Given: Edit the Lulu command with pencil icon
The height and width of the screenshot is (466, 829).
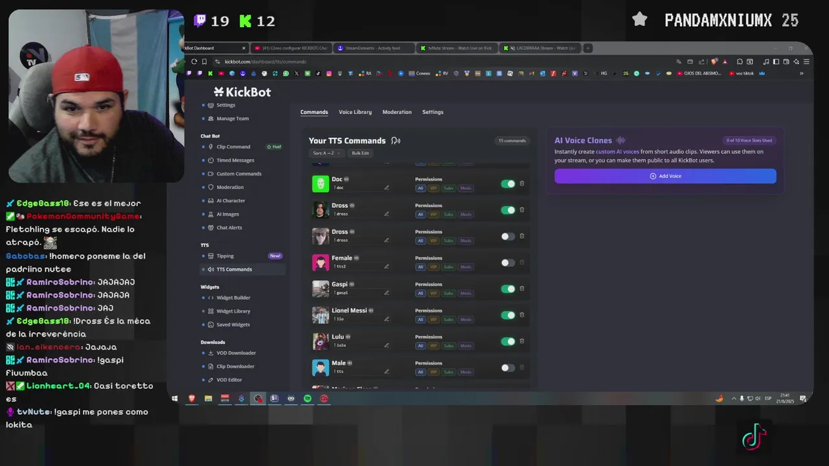Looking at the screenshot, I should pyautogui.click(x=387, y=346).
